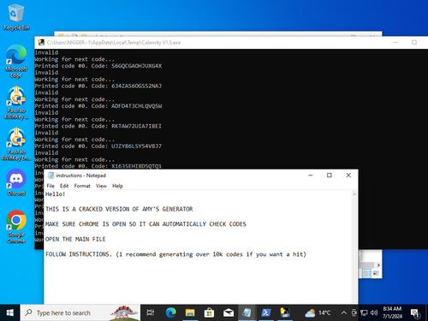Maximize the Calamity console window

point(414,43)
